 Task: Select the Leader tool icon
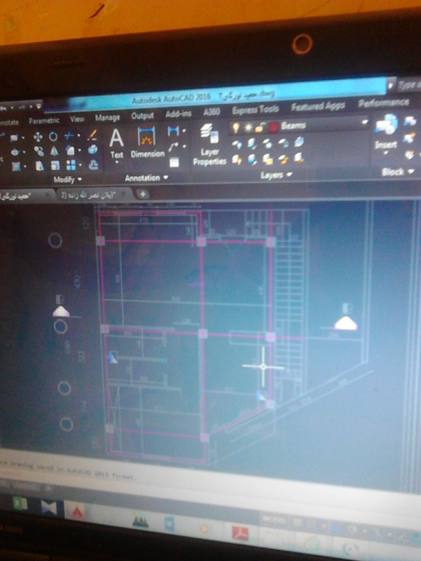173,146
